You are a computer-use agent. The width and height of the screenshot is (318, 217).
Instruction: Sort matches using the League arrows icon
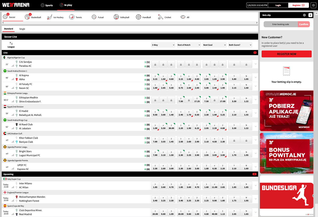pos(11,43)
